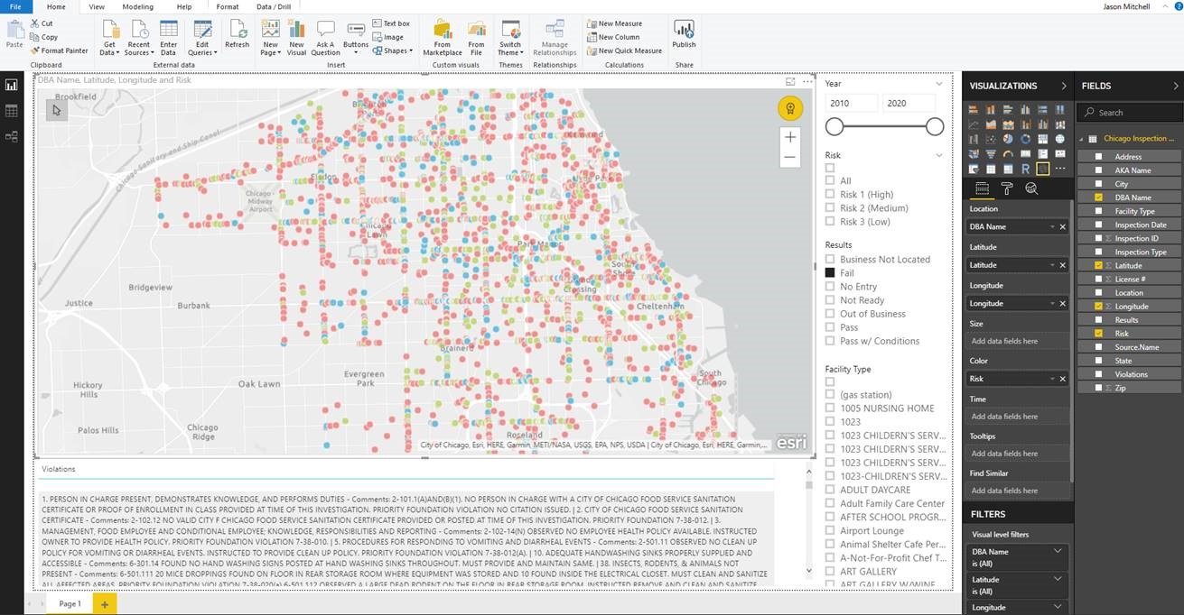The width and height of the screenshot is (1184, 615).
Task: Zoom in on the map
Action: click(790, 137)
